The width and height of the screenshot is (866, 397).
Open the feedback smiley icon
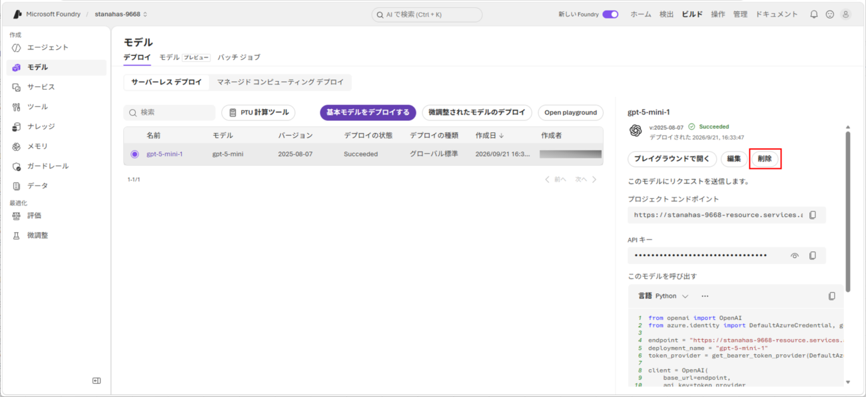(x=829, y=14)
